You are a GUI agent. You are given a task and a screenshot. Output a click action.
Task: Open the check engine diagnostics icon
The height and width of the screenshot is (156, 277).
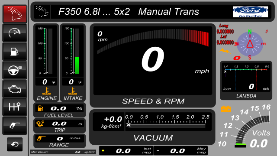tap(15, 89)
